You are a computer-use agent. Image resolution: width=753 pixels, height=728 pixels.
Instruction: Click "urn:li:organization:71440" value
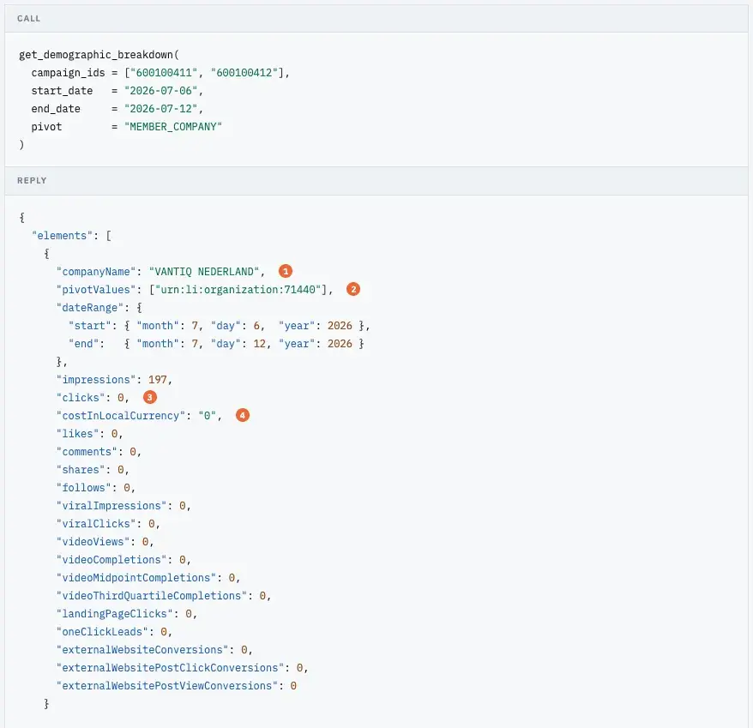(238, 290)
